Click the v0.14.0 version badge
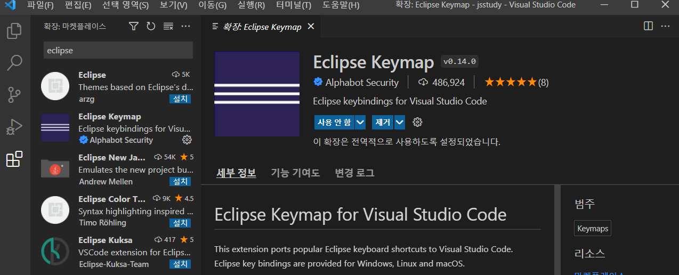679x275 pixels. (459, 62)
